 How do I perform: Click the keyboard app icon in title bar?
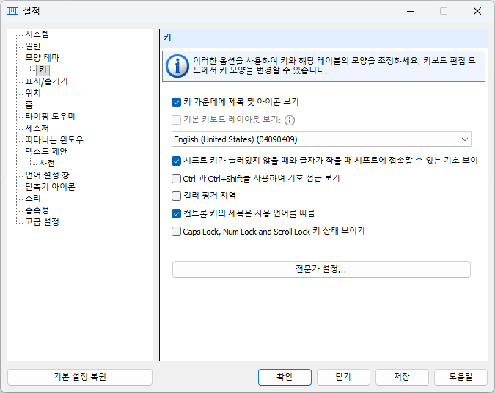coord(12,11)
